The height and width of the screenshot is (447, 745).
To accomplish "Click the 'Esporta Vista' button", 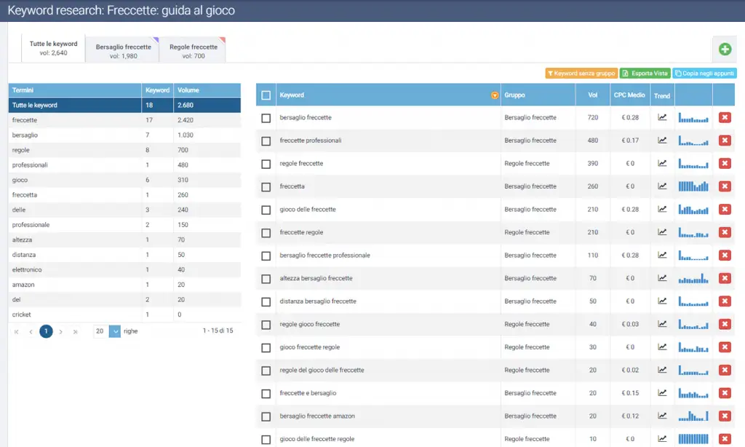I will [645, 74].
